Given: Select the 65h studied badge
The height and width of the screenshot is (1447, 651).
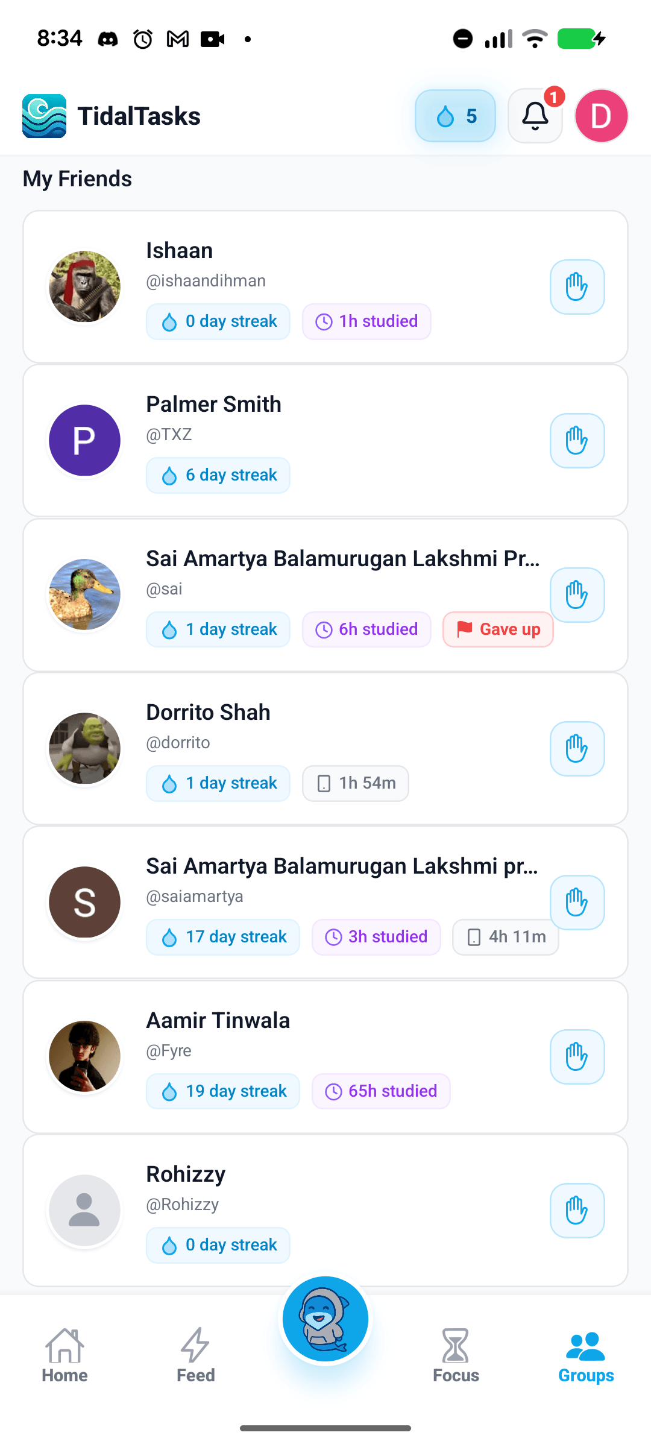Looking at the screenshot, I should tap(381, 1091).
